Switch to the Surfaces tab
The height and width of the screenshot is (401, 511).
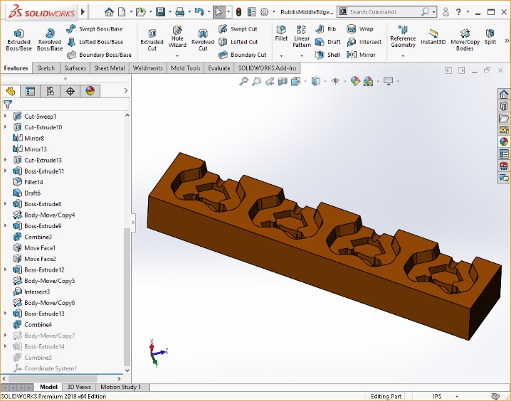coord(75,68)
